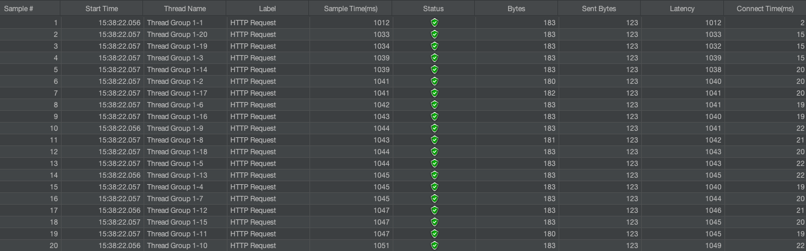Select status icon of Thread Group 1-16

[434, 117]
